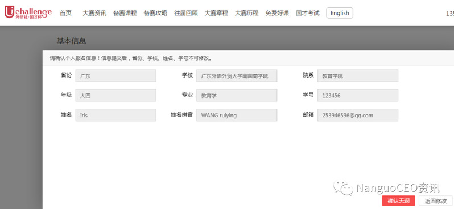This screenshot has width=454, height=209.
Task: Click the 年级 field showing 大四
Action: tap(116, 95)
